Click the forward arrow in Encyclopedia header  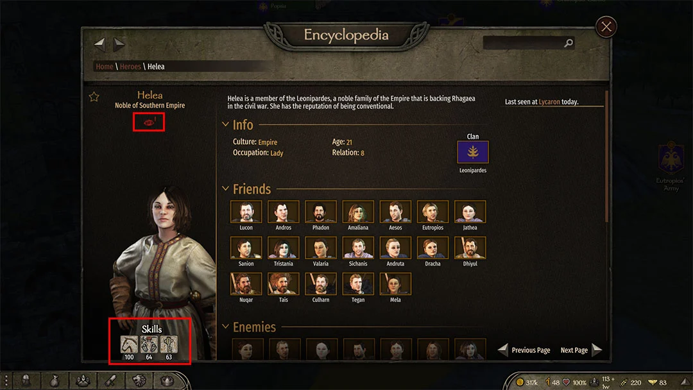[119, 44]
